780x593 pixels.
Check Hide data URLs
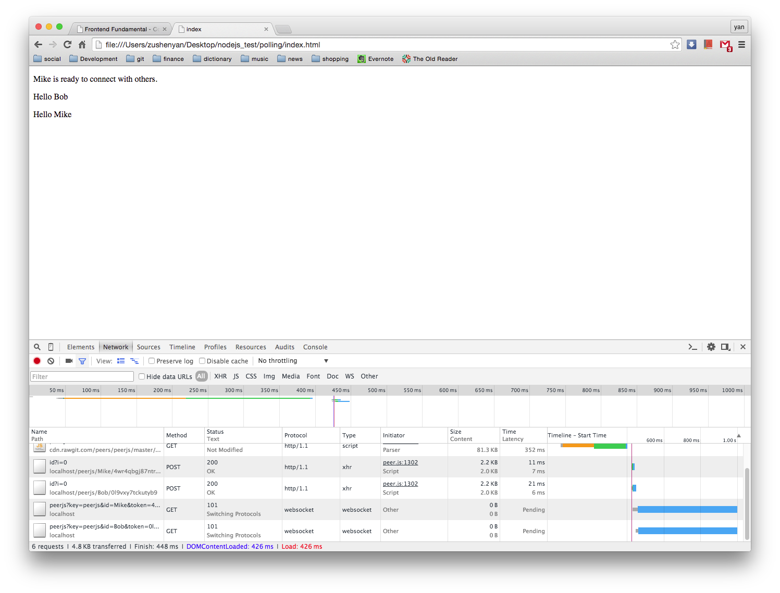coord(141,376)
